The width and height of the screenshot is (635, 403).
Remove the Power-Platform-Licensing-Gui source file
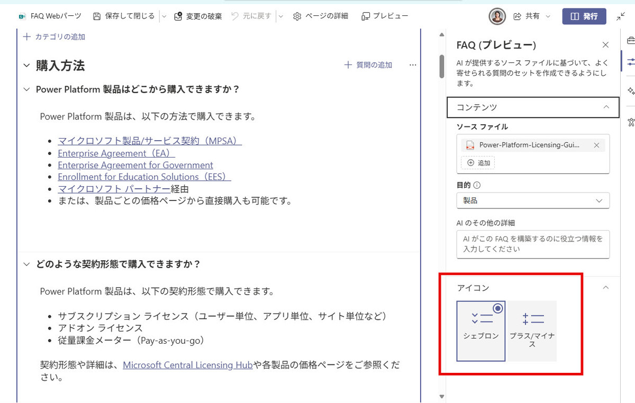[x=596, y=145]
